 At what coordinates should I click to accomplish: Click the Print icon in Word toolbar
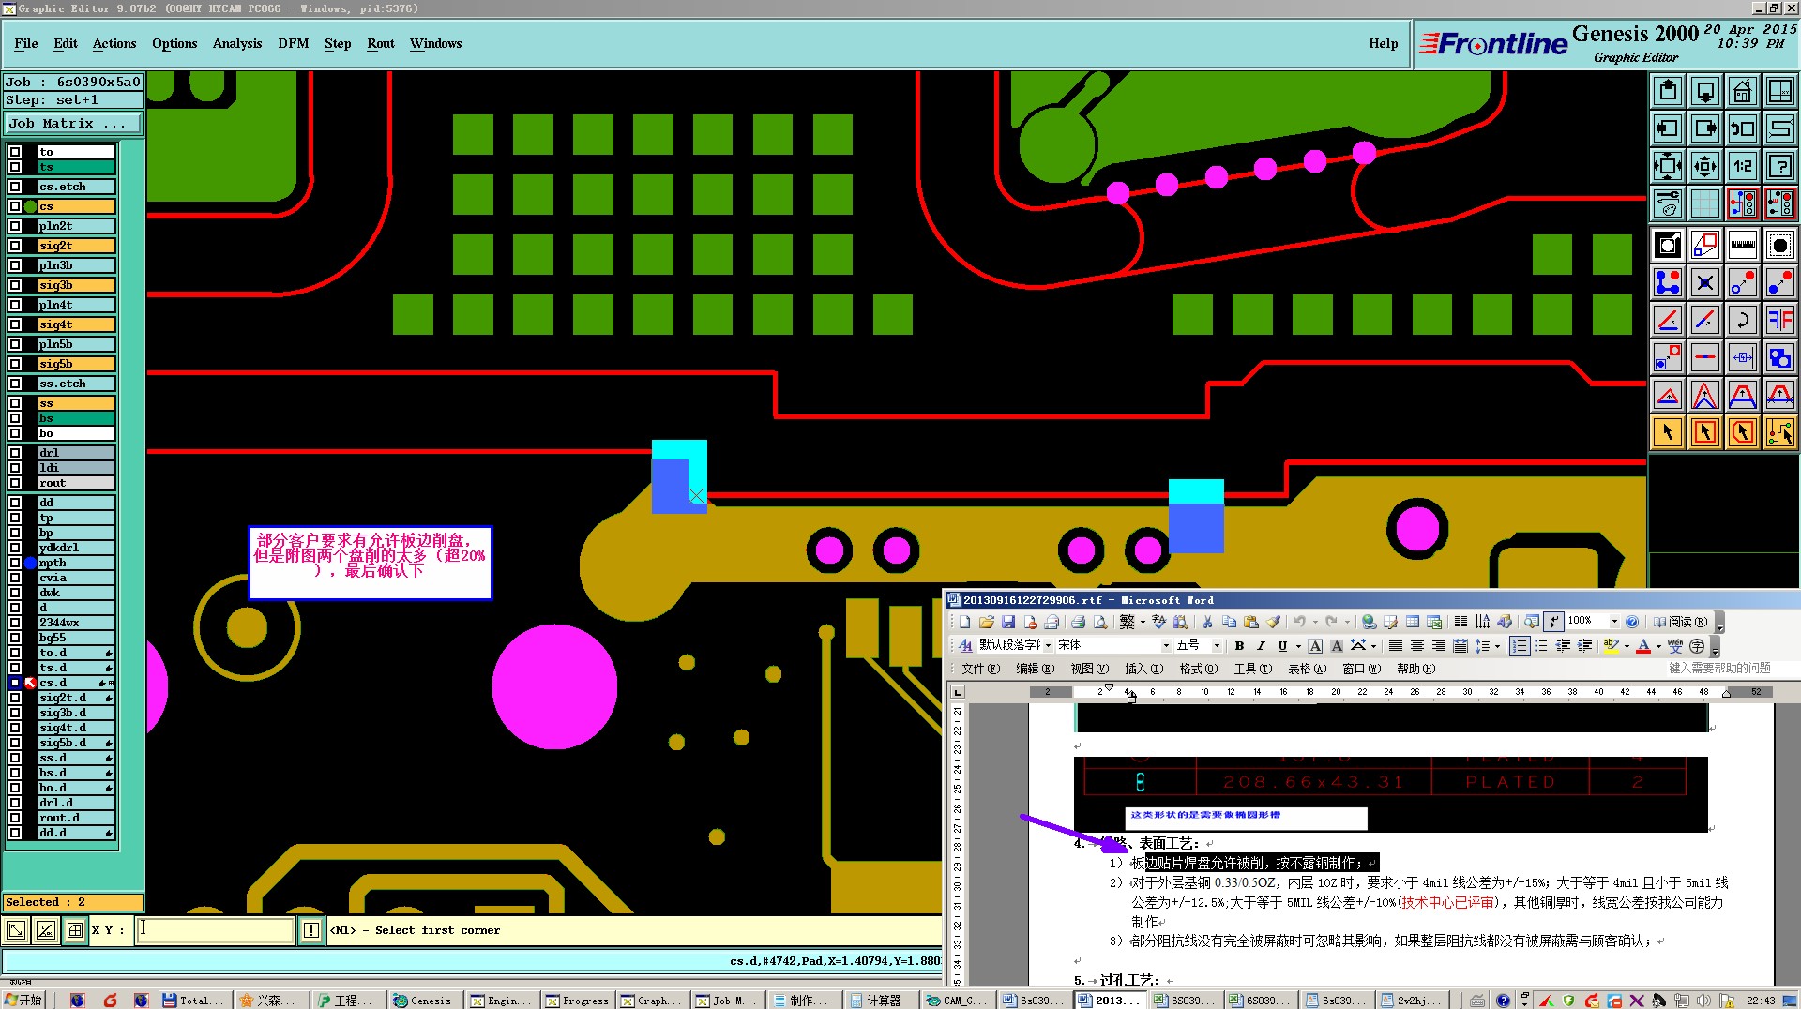(x=1078, y=622)
